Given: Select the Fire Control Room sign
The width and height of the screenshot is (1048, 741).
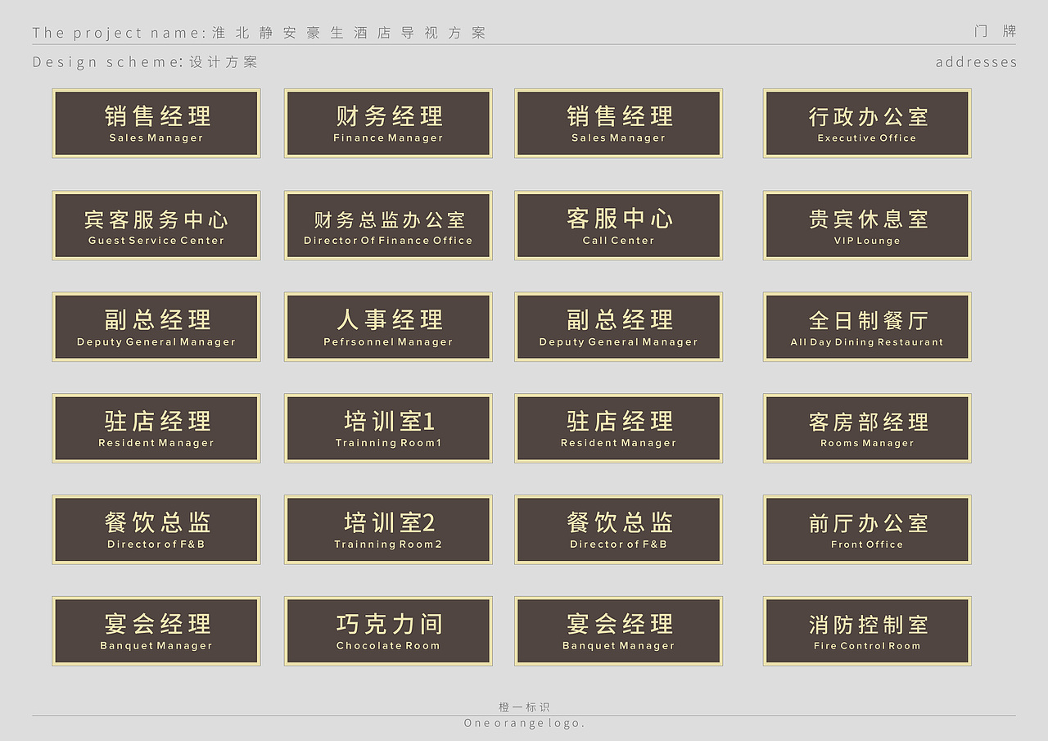Looking at the screenshot, I should tap(867, 630).
